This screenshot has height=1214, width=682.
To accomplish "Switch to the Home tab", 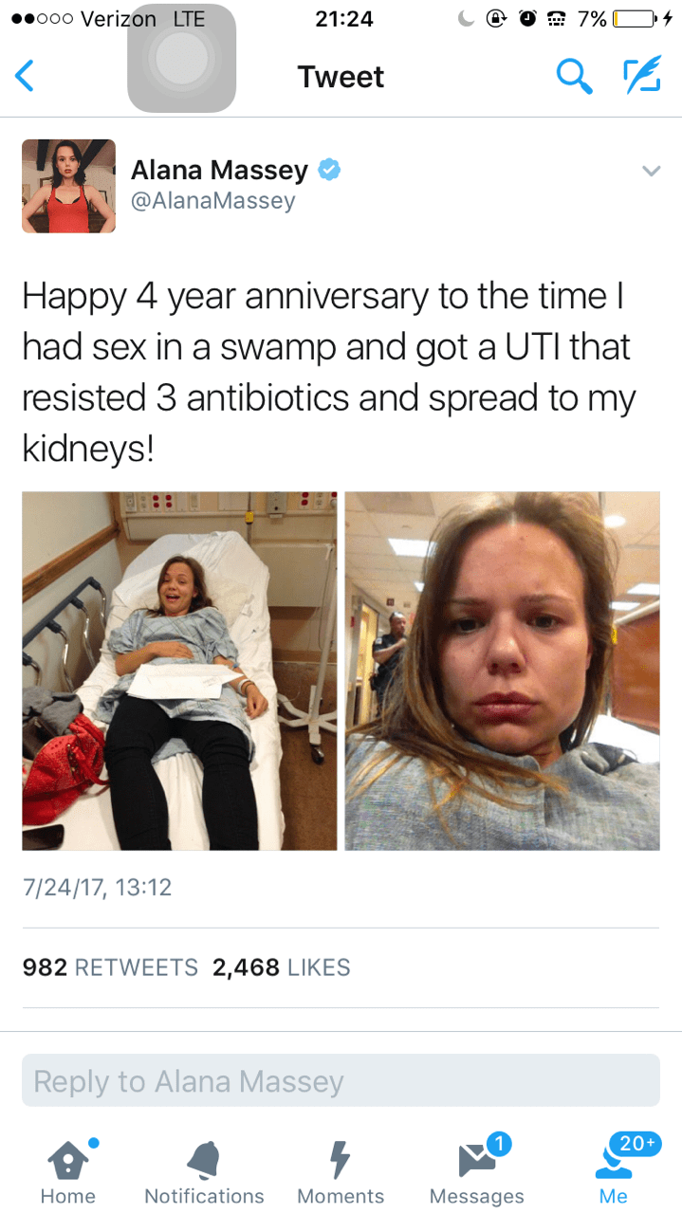I will click(x=67, y=1171).
